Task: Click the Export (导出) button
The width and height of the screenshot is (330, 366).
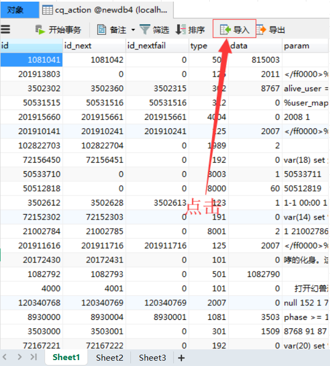Action: tap(270, 30)
